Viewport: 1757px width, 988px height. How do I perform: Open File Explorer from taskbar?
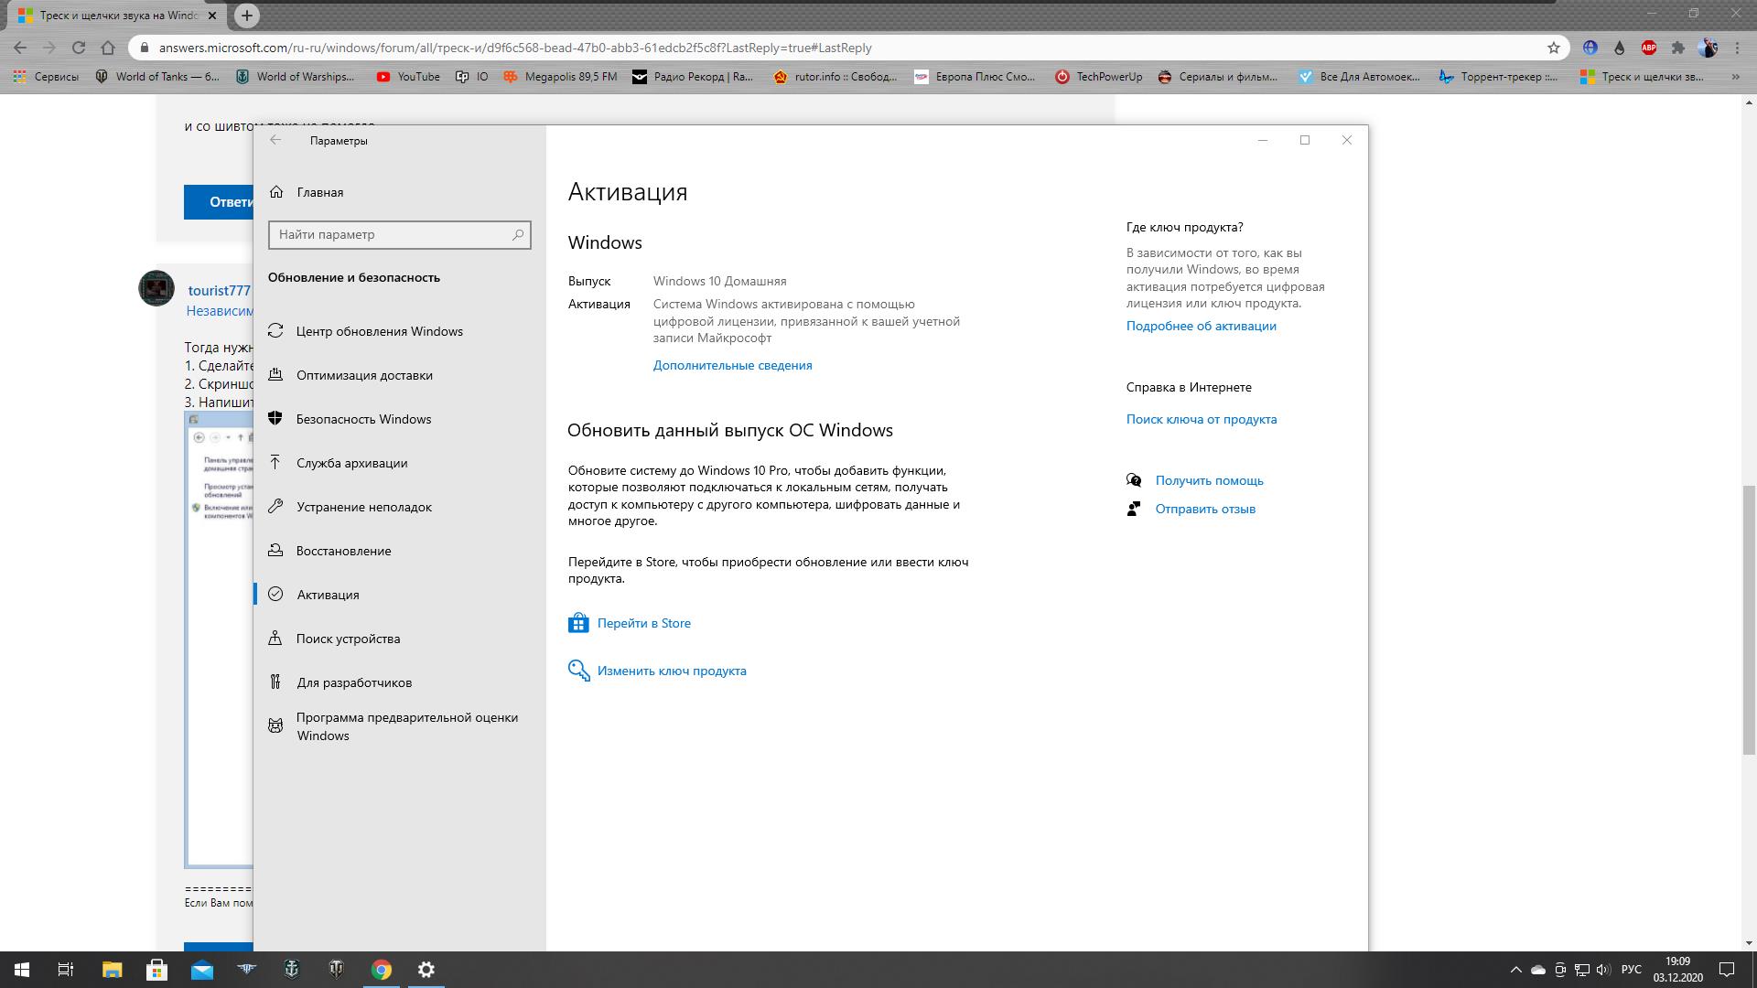(112, 970)
